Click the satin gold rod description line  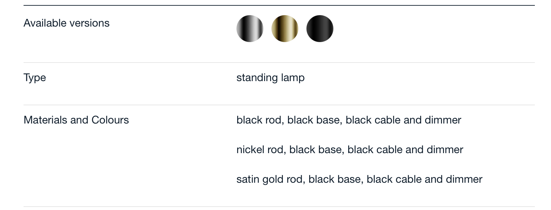(359, 179)
